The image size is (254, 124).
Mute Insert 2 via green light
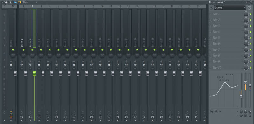coord(32,50)
